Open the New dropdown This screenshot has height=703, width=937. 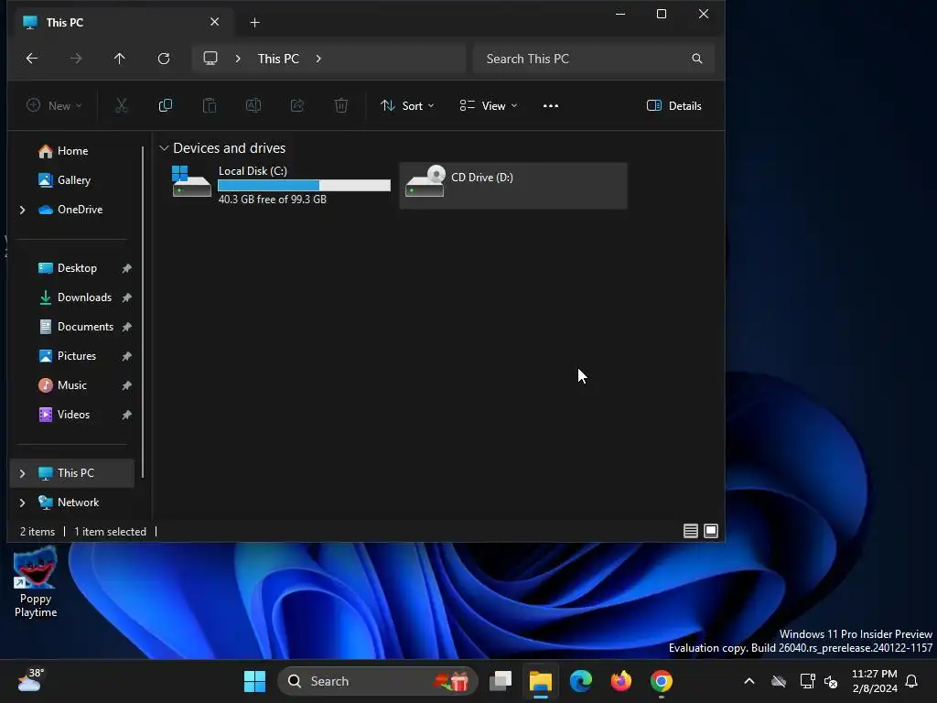[54, 106]
